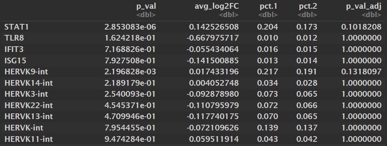This screenshot has height=146, width=387.
Task: Select the HERVK22-int row name
Action: point(29,105)
